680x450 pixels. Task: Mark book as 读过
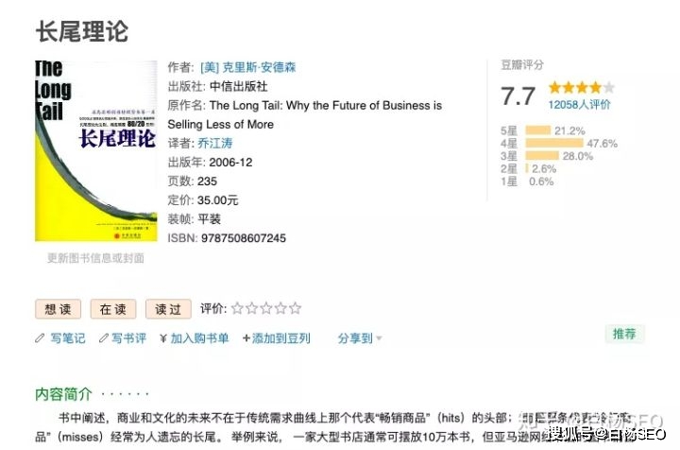[x=168, y=309]
